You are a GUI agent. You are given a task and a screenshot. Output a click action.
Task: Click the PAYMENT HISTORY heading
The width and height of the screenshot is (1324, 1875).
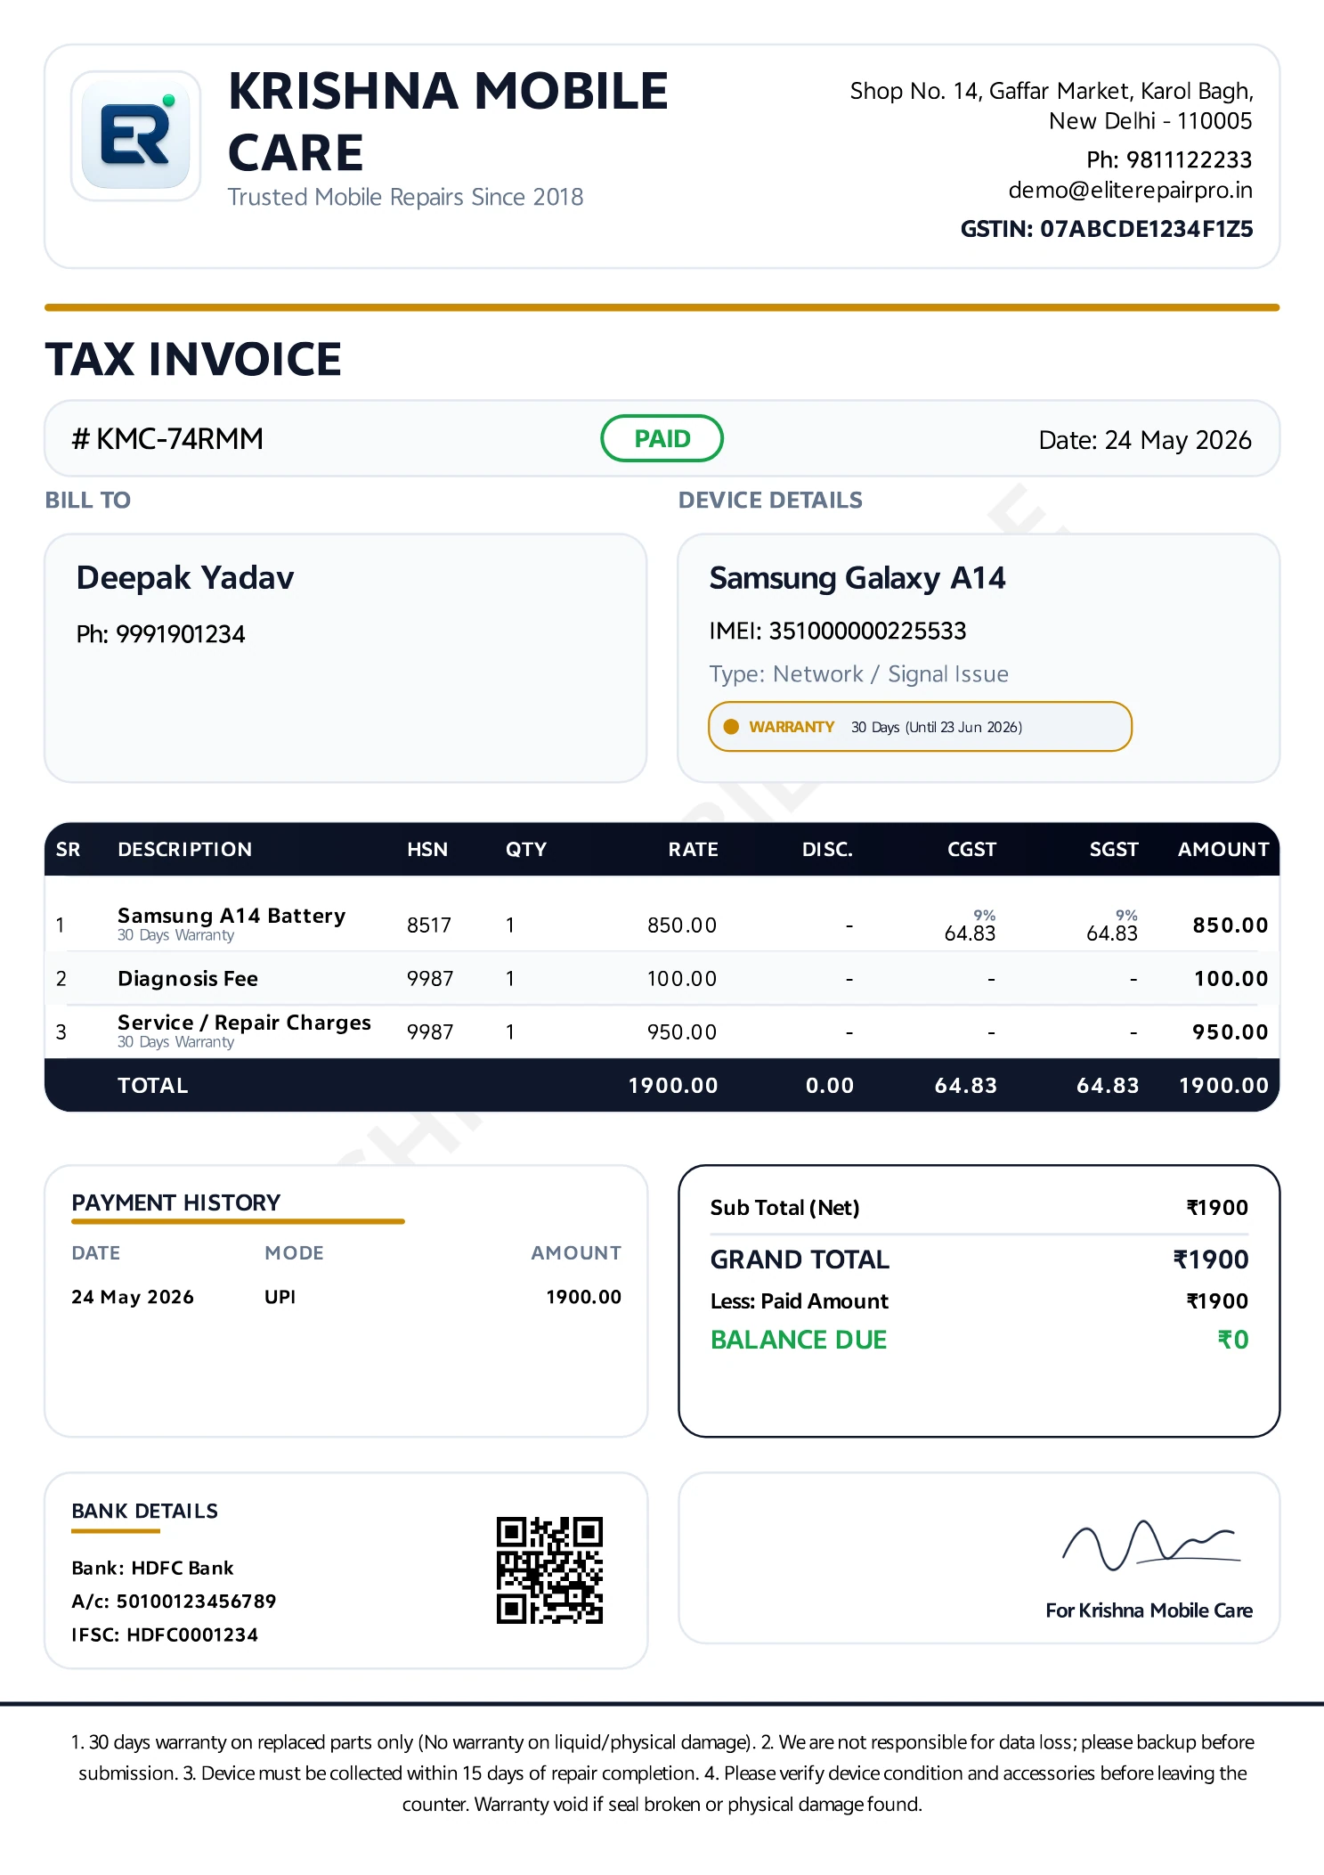176,1203
